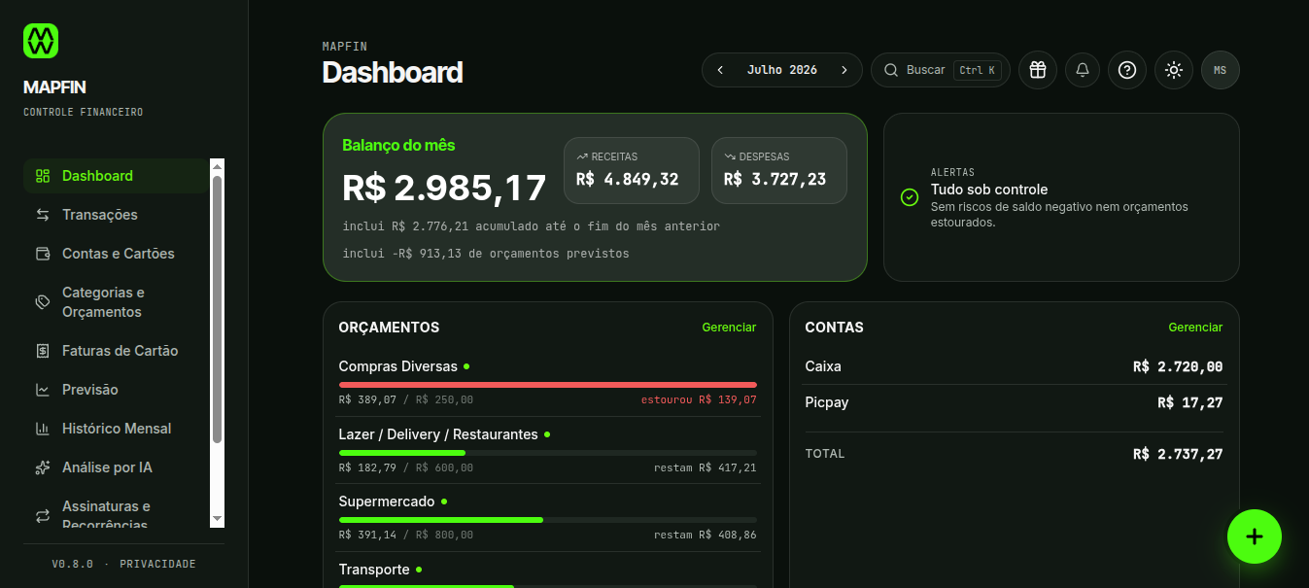Click the wallet icon beside Contas e Cartões

click(x=43, y=254)
